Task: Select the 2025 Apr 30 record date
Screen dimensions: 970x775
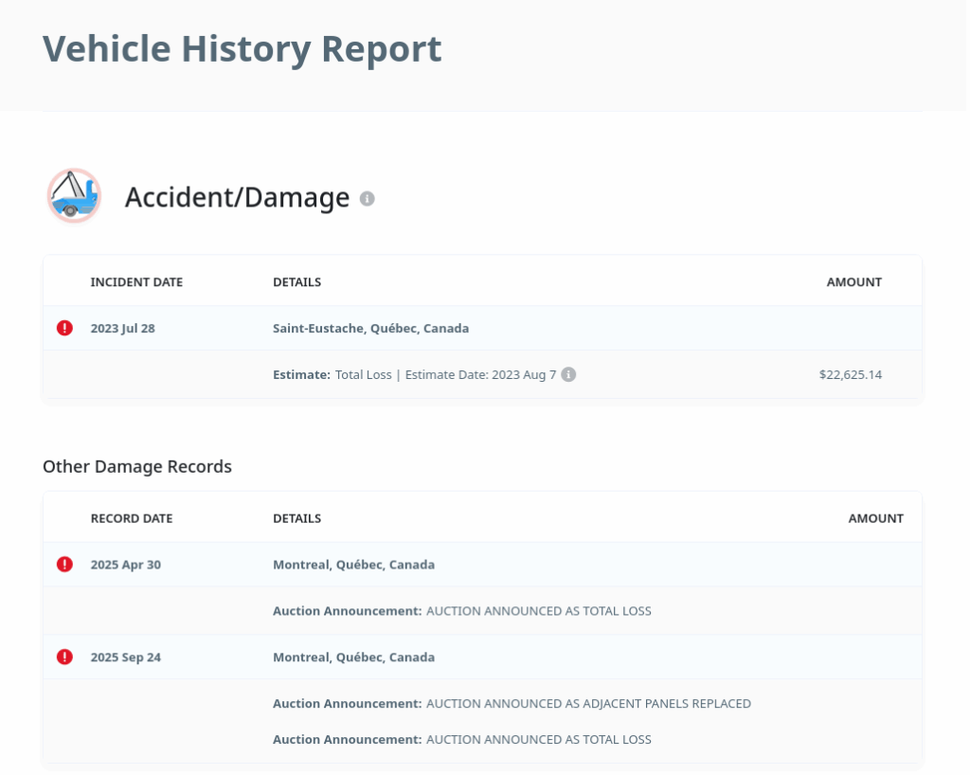Action: (x=125, y=565)
